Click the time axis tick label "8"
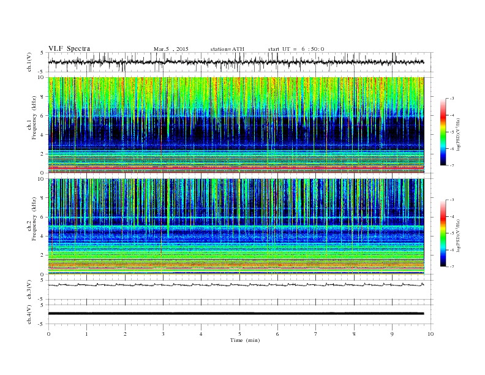 pos(354,334)
